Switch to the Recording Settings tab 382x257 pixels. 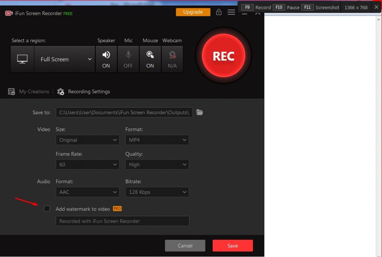click(89, 92)
